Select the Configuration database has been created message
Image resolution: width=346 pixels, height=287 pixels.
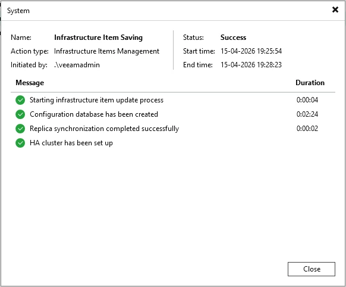click(x=94, y=114)
